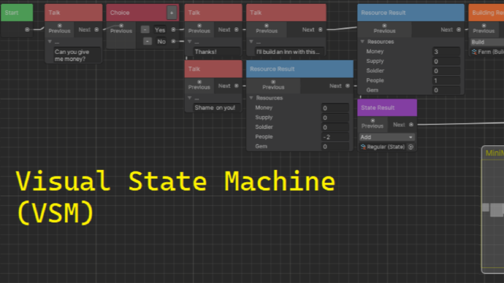
Task: Click Next port on 'Shame on you!' Talk node
Action: tap(236, 86)
